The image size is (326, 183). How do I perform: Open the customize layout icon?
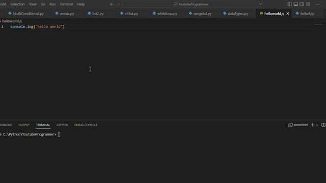click(308, 4)
